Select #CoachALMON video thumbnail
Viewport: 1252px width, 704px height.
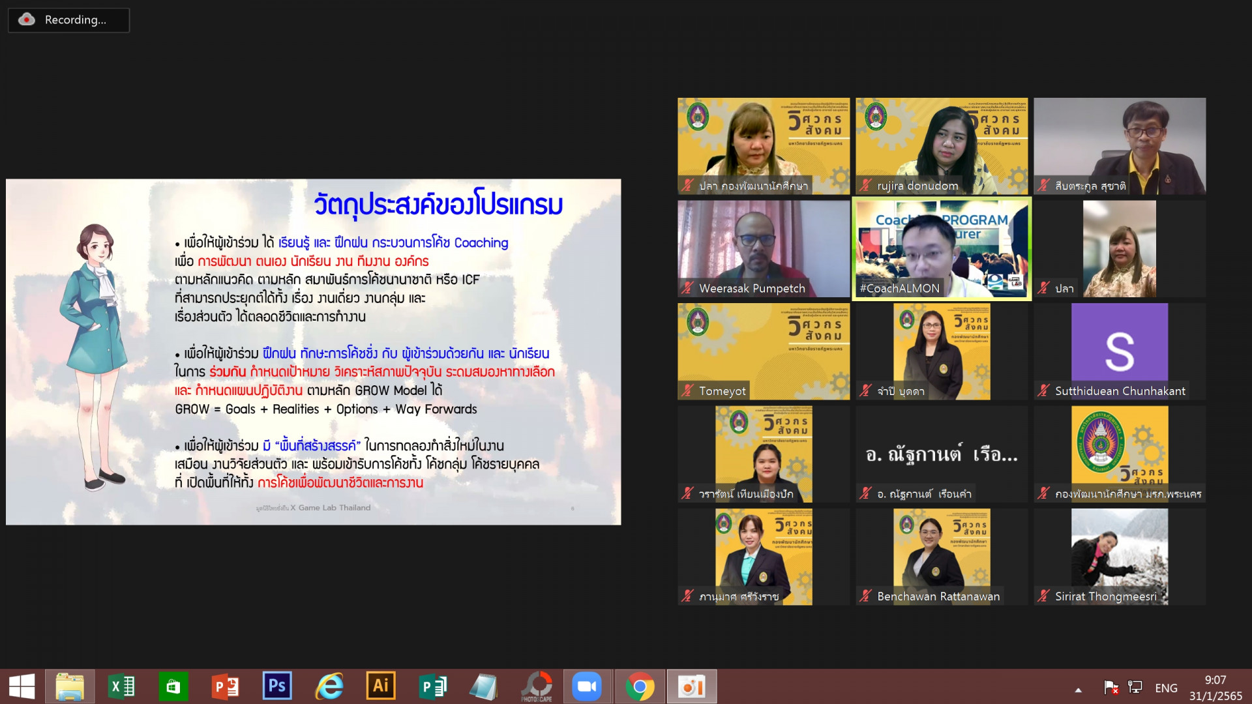click(x=941, y=249)
